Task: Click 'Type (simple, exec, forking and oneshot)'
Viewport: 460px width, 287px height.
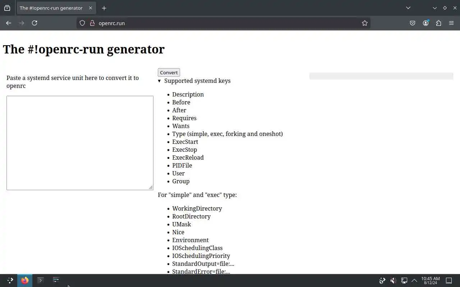Action: coord(227,134)
